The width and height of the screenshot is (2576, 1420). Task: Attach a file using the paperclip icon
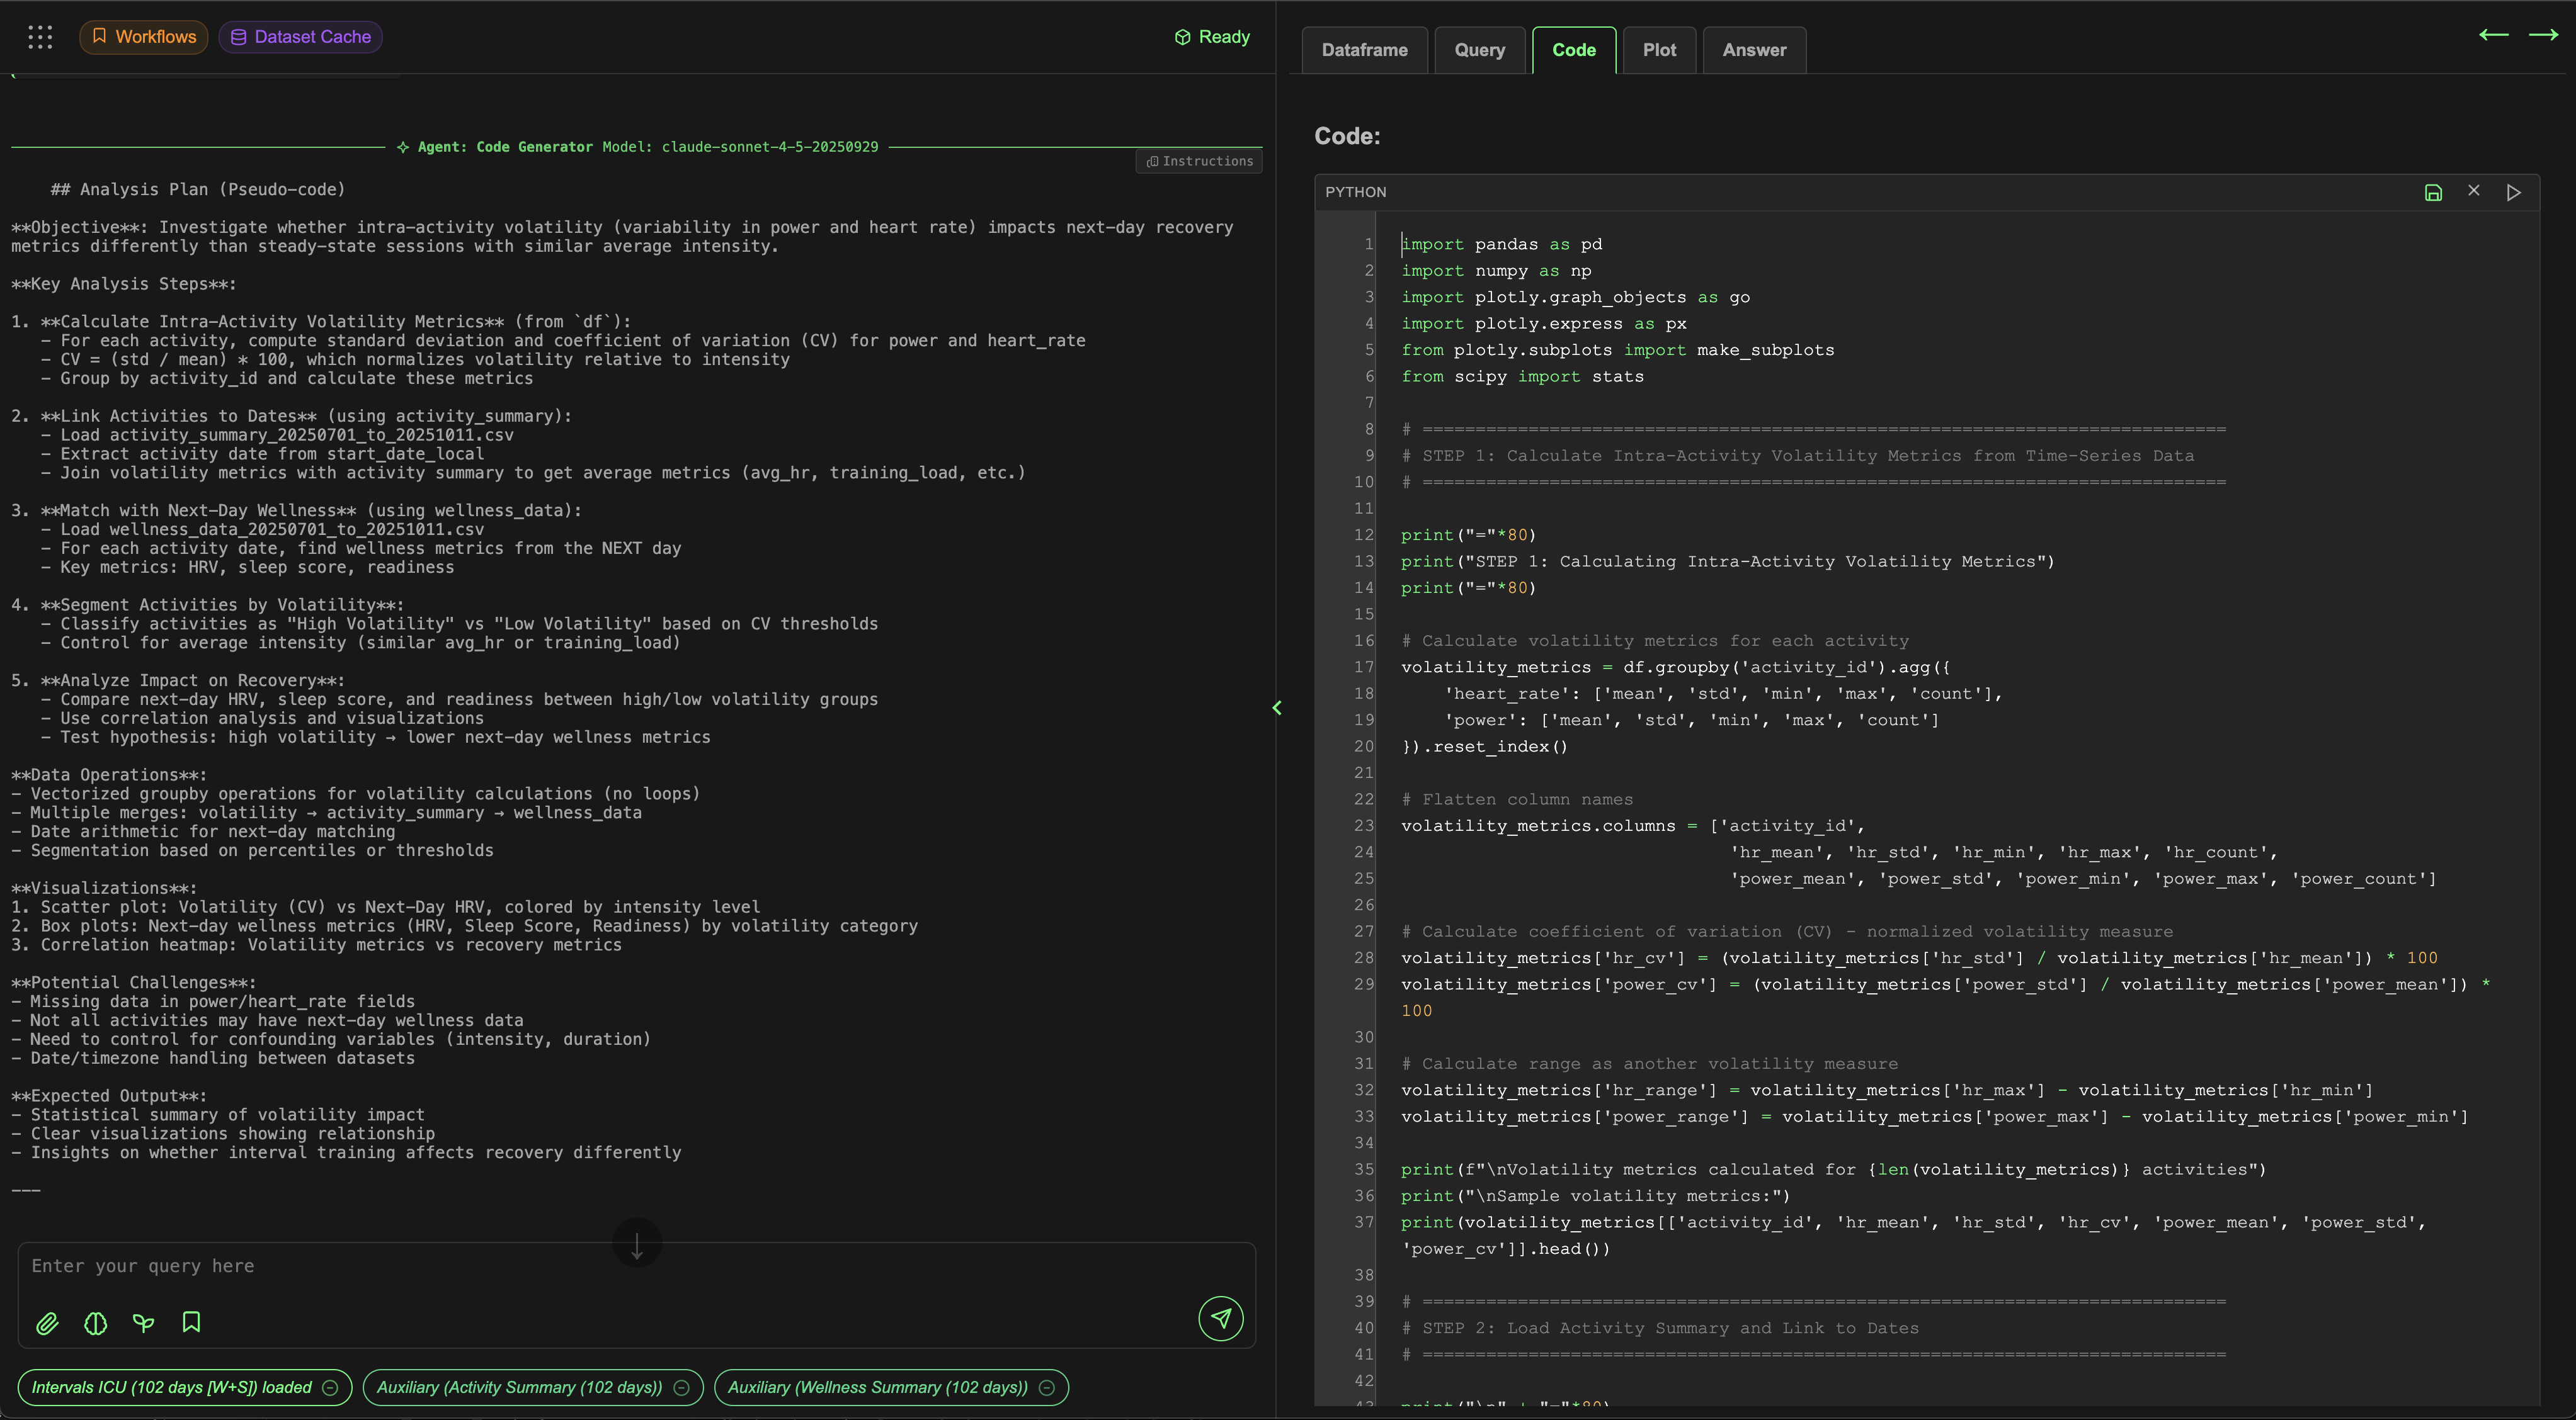[47, 1323]
